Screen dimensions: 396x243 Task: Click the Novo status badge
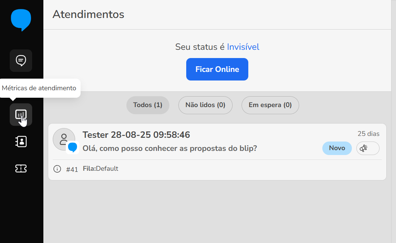[337, 148]
